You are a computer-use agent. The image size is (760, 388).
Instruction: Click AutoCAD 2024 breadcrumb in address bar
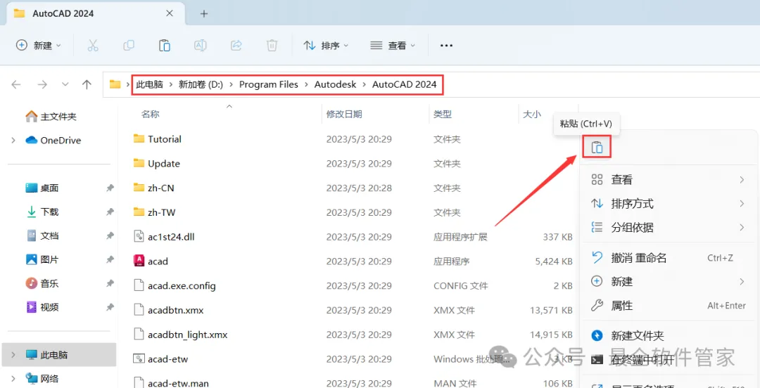pyautogui.click(x=404, y=85)
